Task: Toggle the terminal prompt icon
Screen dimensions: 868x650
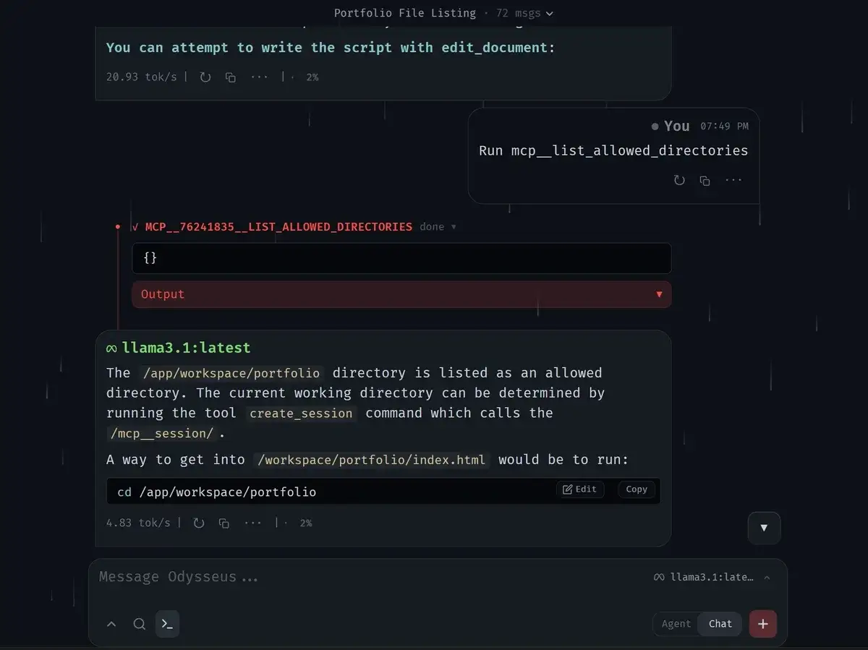Action: click(167, 624)
